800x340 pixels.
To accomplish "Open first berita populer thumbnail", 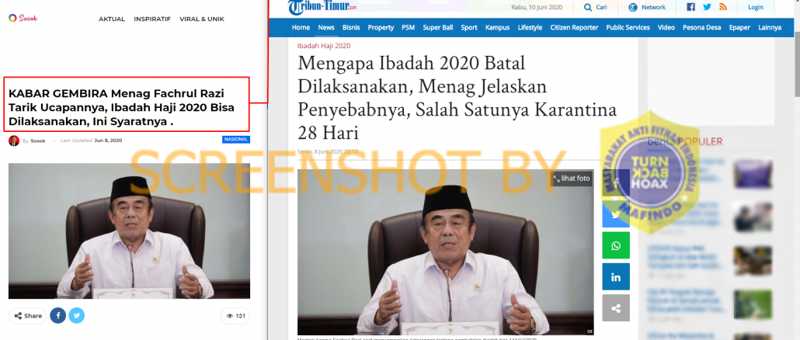I will click(753, 174).
